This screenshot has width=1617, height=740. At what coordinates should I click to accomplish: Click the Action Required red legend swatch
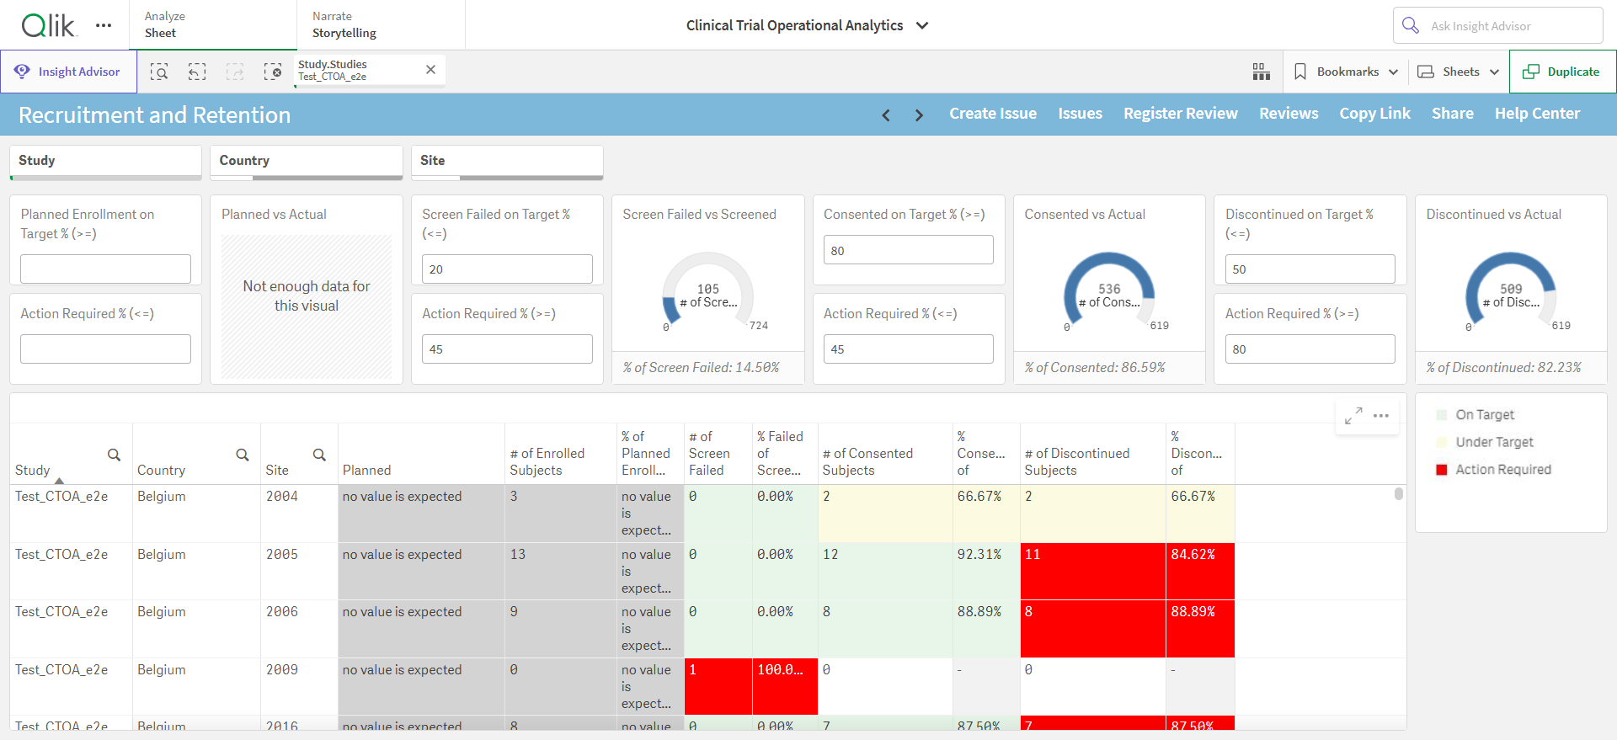coord(1441,470)
